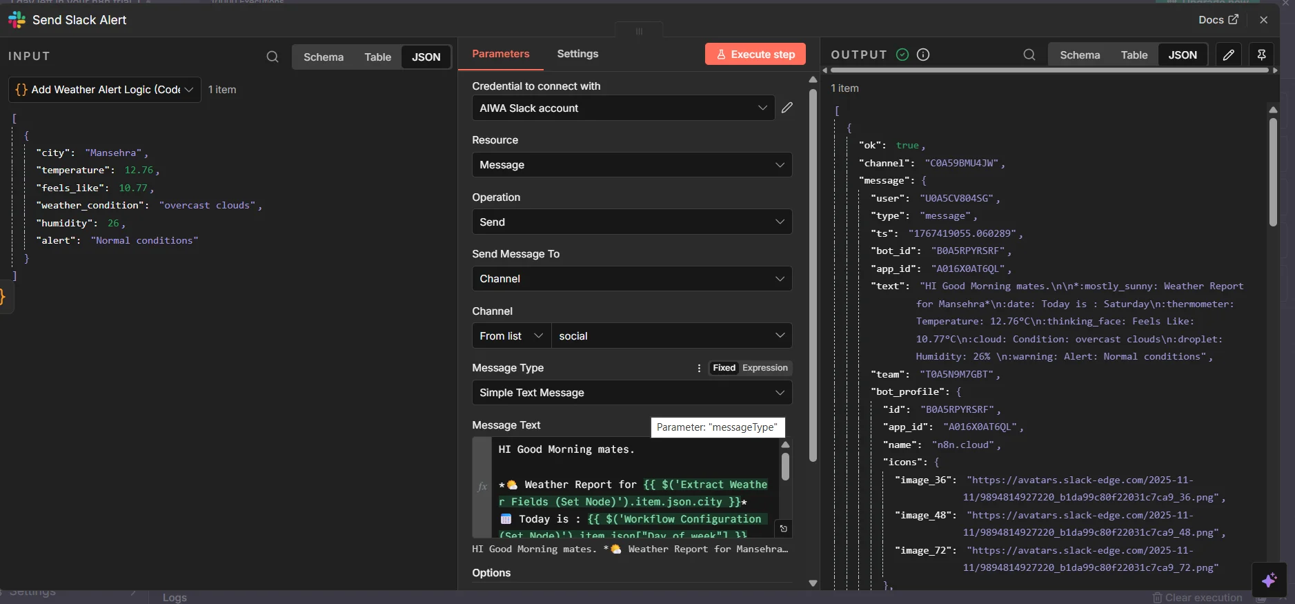Switch input view to Schema

point(324,57)
